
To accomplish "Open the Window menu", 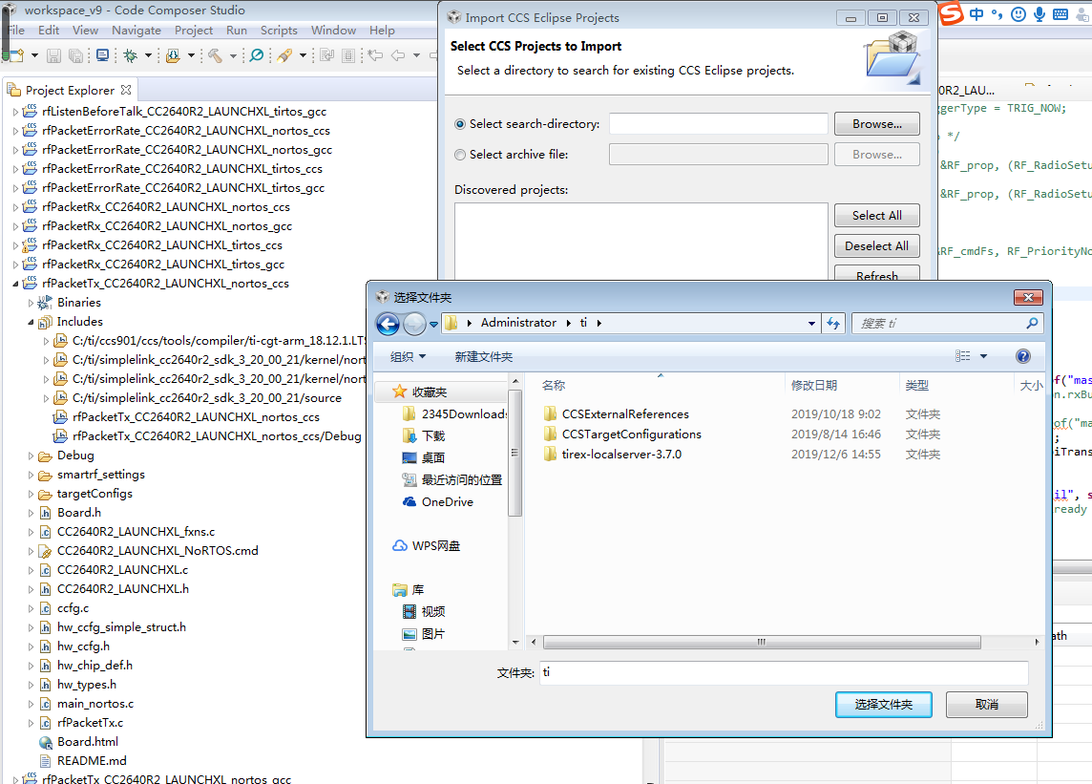I will 333,30.
